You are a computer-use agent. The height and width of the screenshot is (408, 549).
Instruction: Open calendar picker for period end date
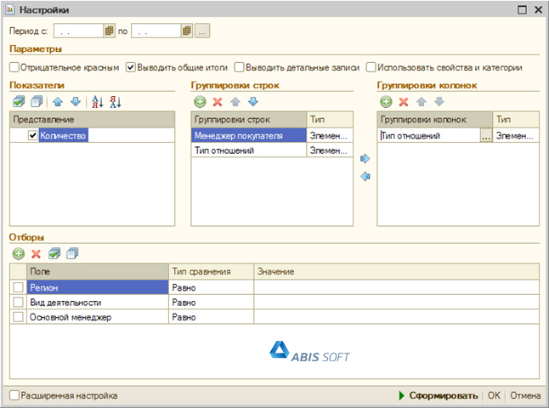(187, 31)
